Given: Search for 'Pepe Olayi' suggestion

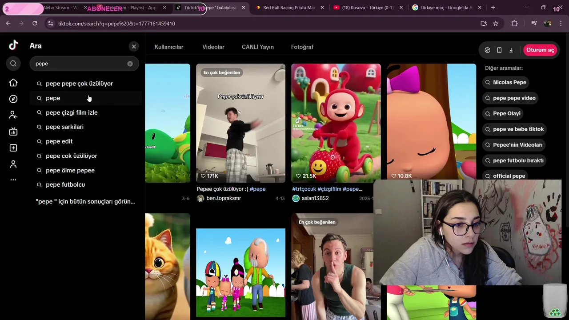Looking at the screenshot, I should 503,113.
